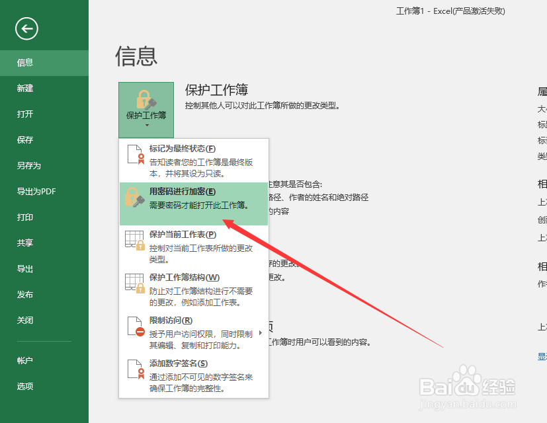Click the green back arrow
This screenshot has height=423, width=547.
click(x=26, y=29)
